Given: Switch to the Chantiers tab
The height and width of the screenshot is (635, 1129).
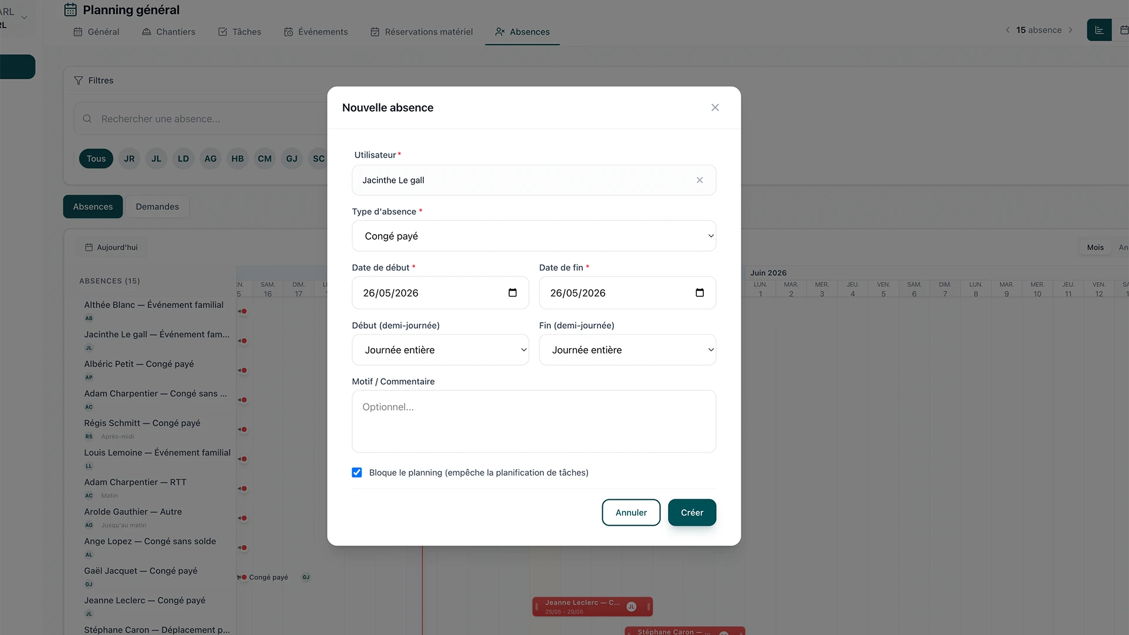Looking at the screenshot, I should pyautogui.click(x=169, y=32).
